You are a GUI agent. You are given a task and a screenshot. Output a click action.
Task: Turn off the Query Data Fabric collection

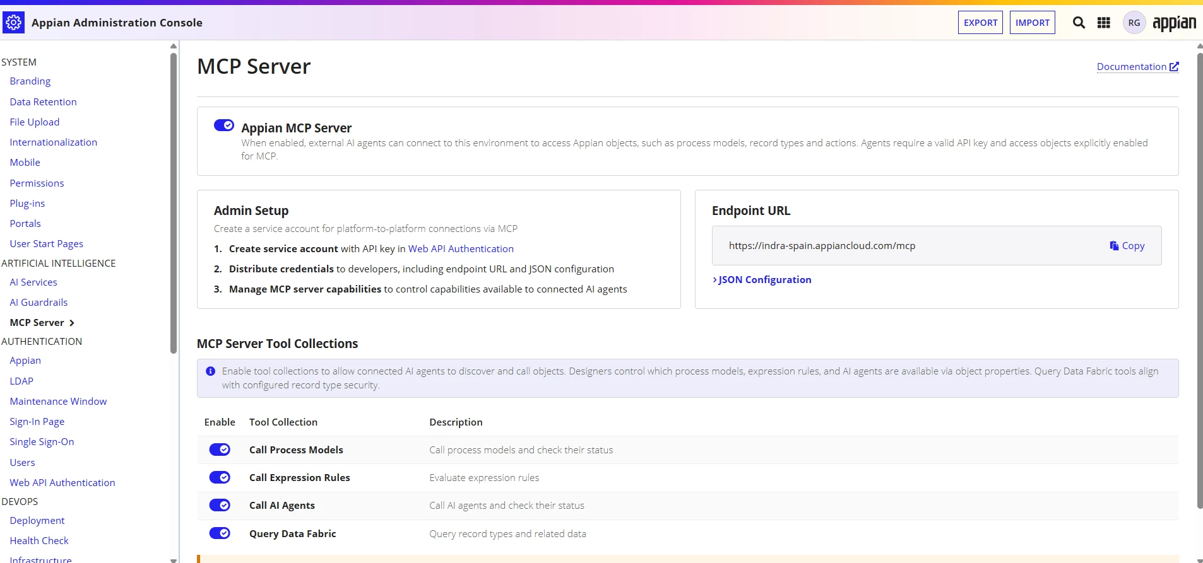220,533
